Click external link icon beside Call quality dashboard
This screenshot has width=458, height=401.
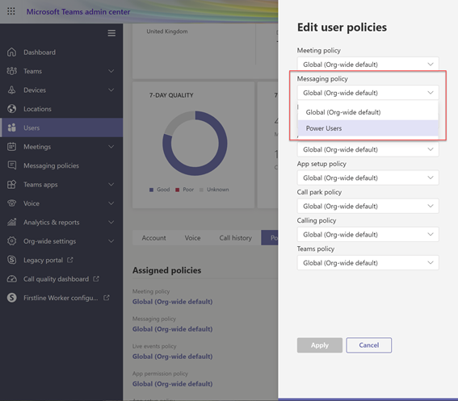(96, 278)
